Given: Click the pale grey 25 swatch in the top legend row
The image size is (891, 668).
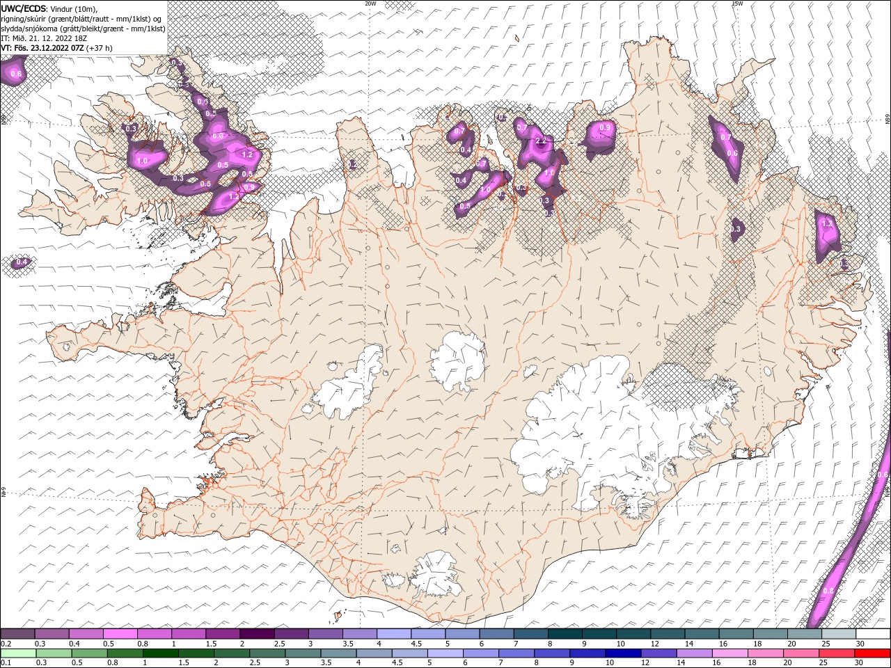Looking at the screenshot, I should 837,634.
